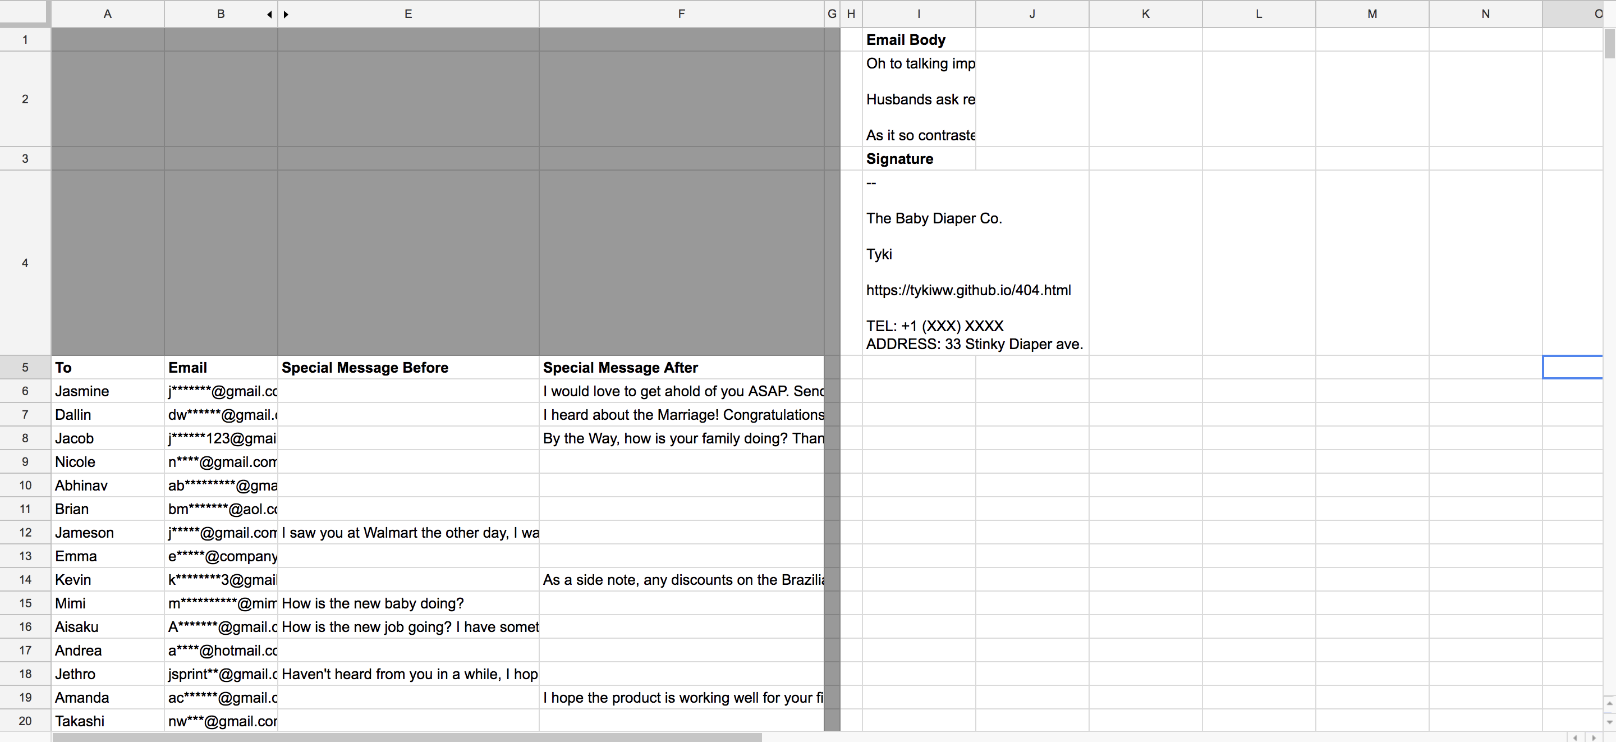Screen dimensions: 1616x742
Task: Click right unhide arrow in column E header
Action: coord(286,15)
